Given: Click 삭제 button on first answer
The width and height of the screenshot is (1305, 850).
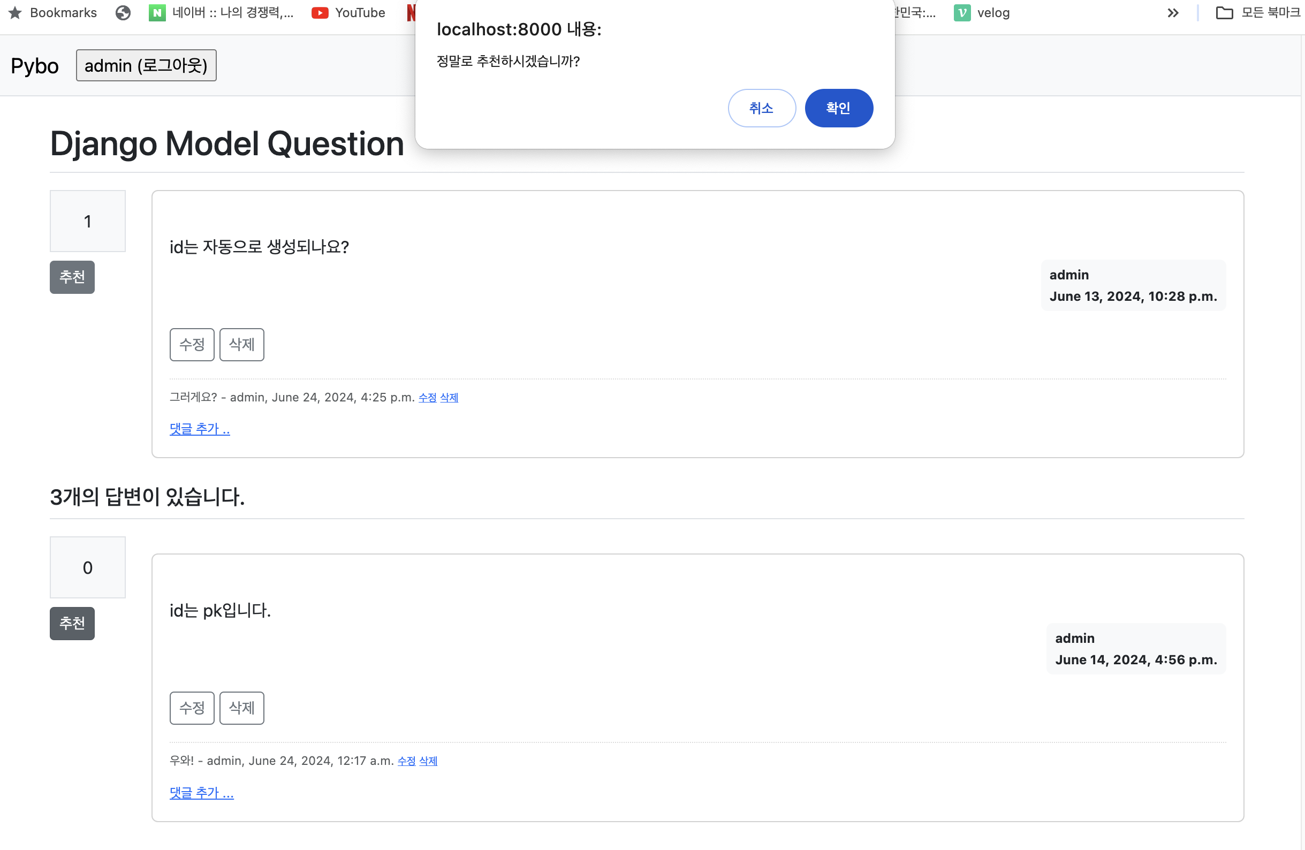Looking at the screenshot, I should (242, 708).
